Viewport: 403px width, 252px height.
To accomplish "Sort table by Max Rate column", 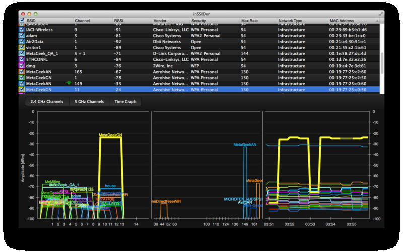I will tap(249, 21).
